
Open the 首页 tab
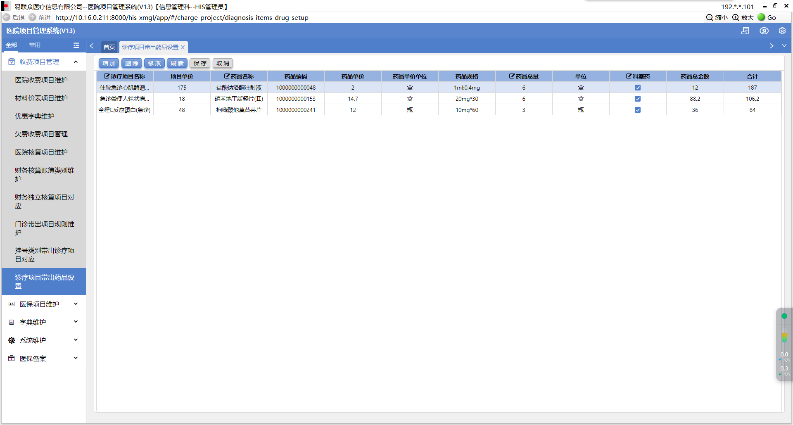point(109,47)
